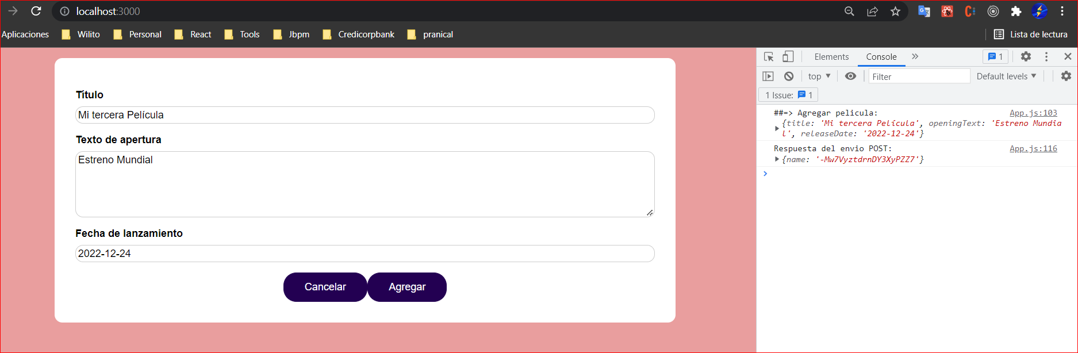Screen dimensions: 1078x353
Task: Open the React bookmarks folder
Action: [193, 34]
